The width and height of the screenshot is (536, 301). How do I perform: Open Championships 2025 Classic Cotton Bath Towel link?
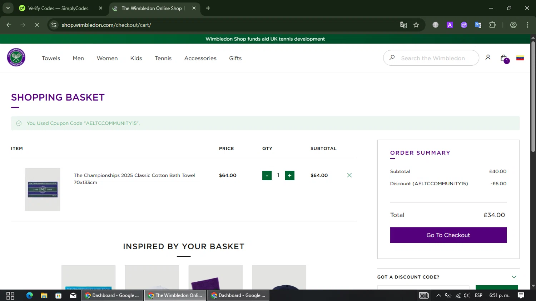[x=134, y=179]
